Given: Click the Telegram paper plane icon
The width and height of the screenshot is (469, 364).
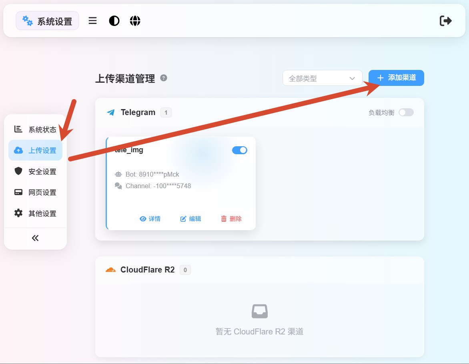Looking at the screenshot, I should click(x=111, y=113).
